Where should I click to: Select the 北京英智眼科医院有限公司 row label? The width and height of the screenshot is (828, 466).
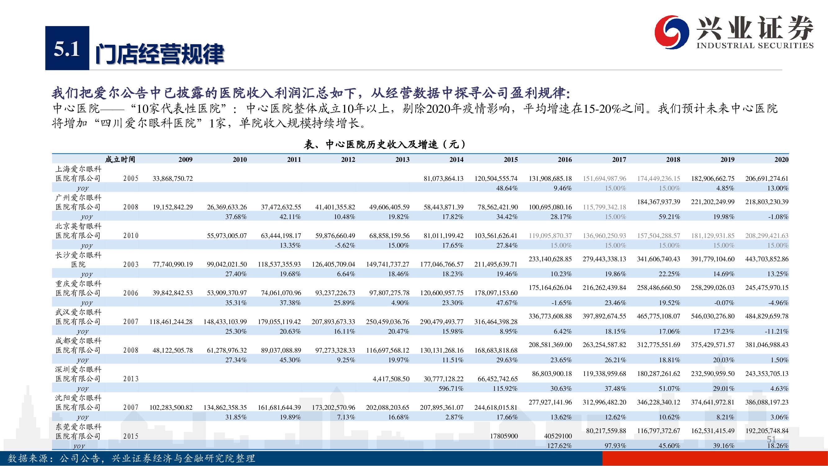79,231
